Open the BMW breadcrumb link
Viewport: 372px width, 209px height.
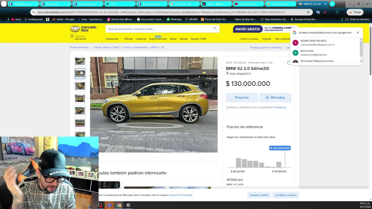154,47
